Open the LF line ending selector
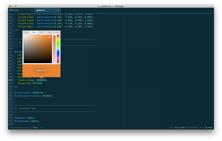The width and height of the screenshot is (222, 141). pyautogui.click(x=172, y=128)
